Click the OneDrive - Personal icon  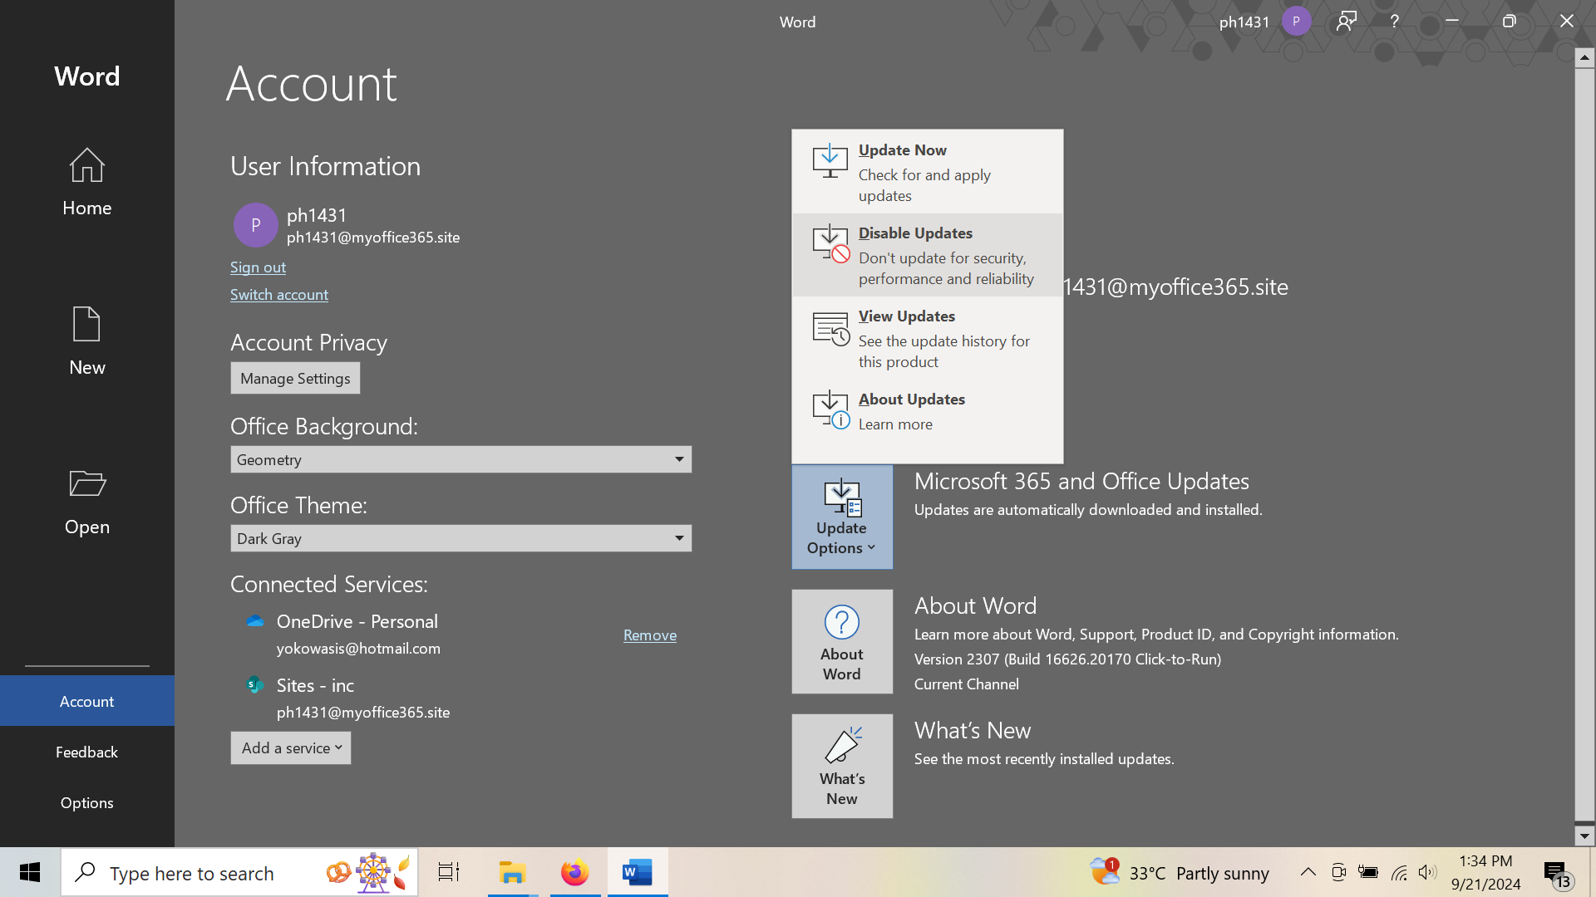255,621
